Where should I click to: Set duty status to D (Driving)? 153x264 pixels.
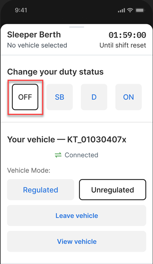(94, 97)
